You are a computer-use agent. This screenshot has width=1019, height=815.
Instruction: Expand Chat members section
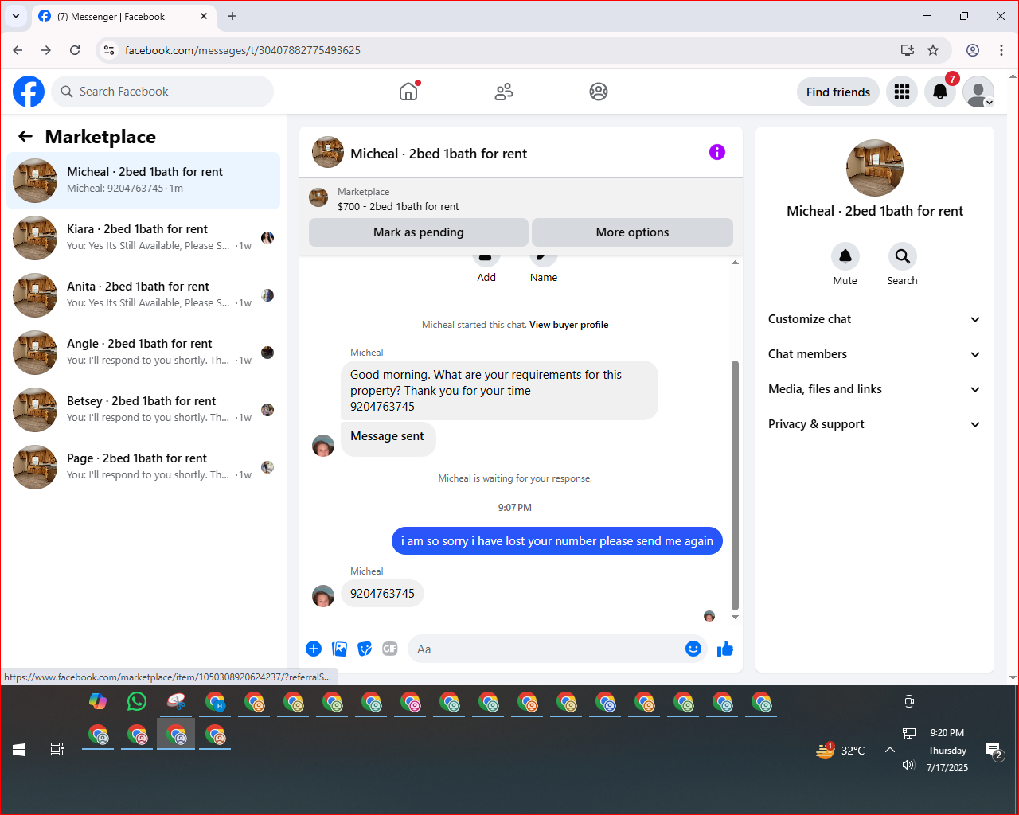[875, 354]
